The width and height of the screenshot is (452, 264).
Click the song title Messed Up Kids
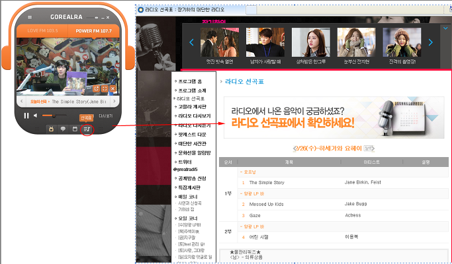266,204
